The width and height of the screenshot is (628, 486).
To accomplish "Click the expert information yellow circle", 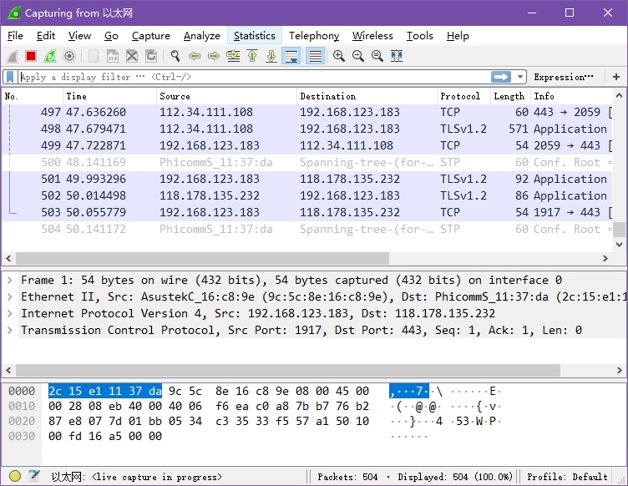I will tap(15, 476).
